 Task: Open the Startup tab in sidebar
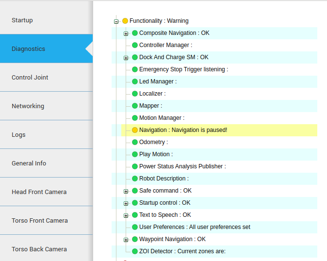(46, 20)
